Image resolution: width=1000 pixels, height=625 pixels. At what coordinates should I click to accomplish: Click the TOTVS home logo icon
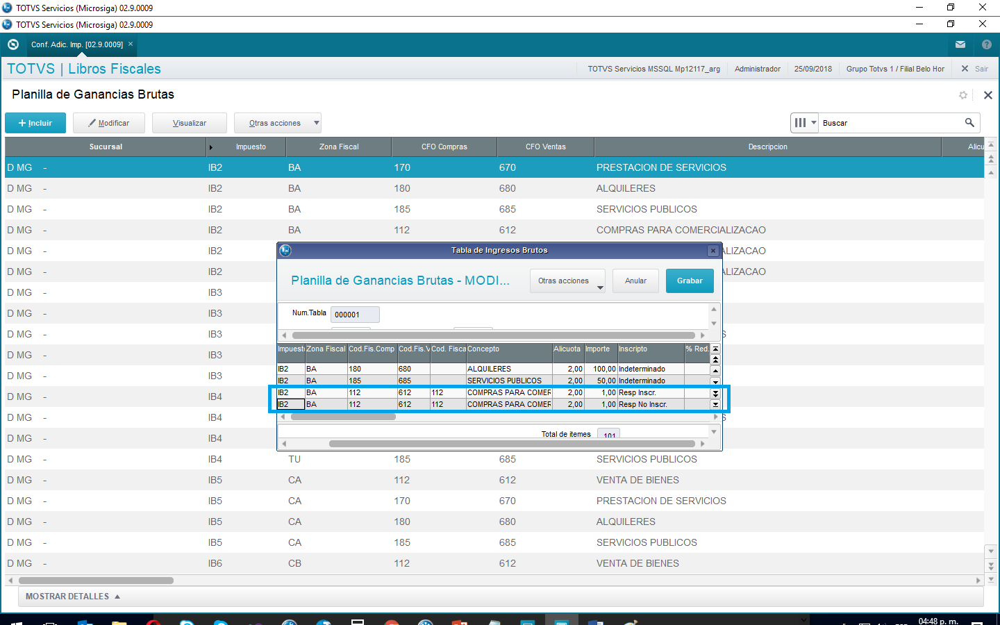tap(13, 44)
